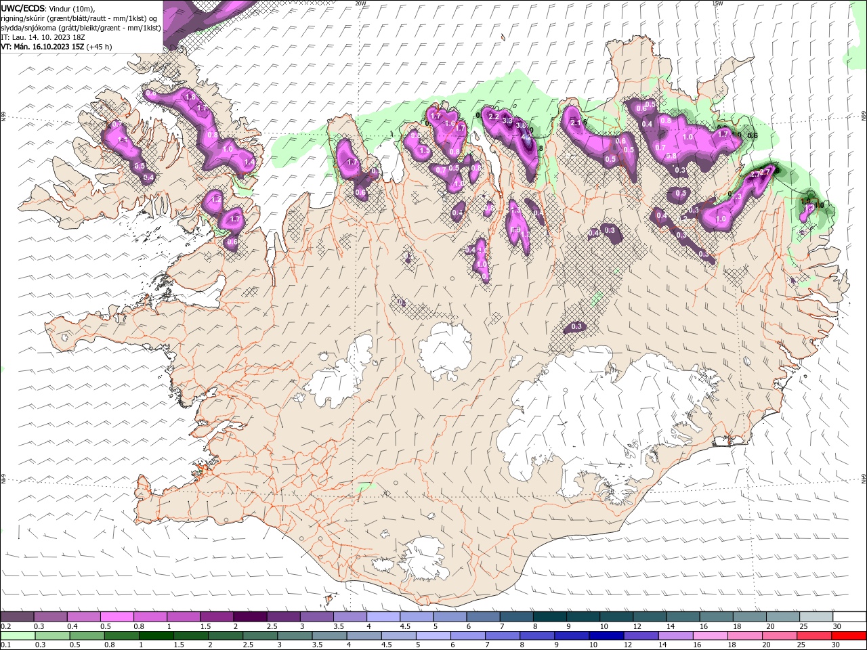Click the 3.8 snowfall value label
Image resolution: width=867 pixels, height=650 pixels.
tap(520, 125)
